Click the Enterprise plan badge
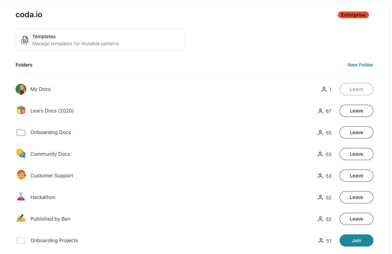Viewport: 392px width, 254px height. click(x=353, y=15)
